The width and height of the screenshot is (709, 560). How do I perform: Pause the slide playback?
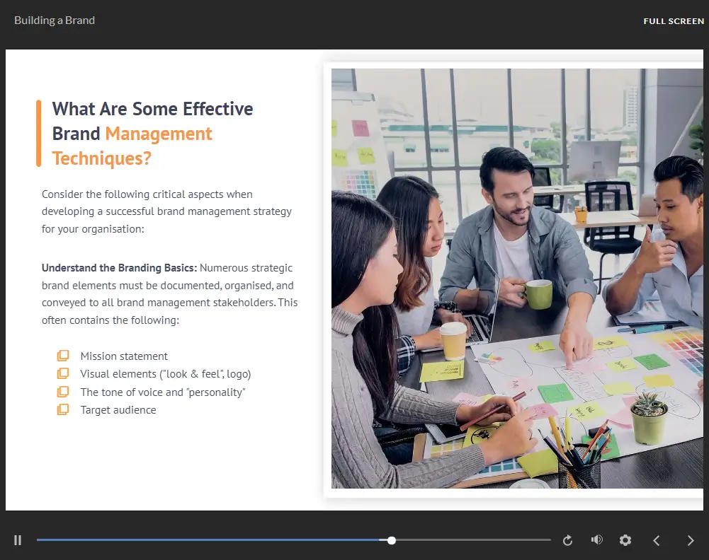(18, 540)
